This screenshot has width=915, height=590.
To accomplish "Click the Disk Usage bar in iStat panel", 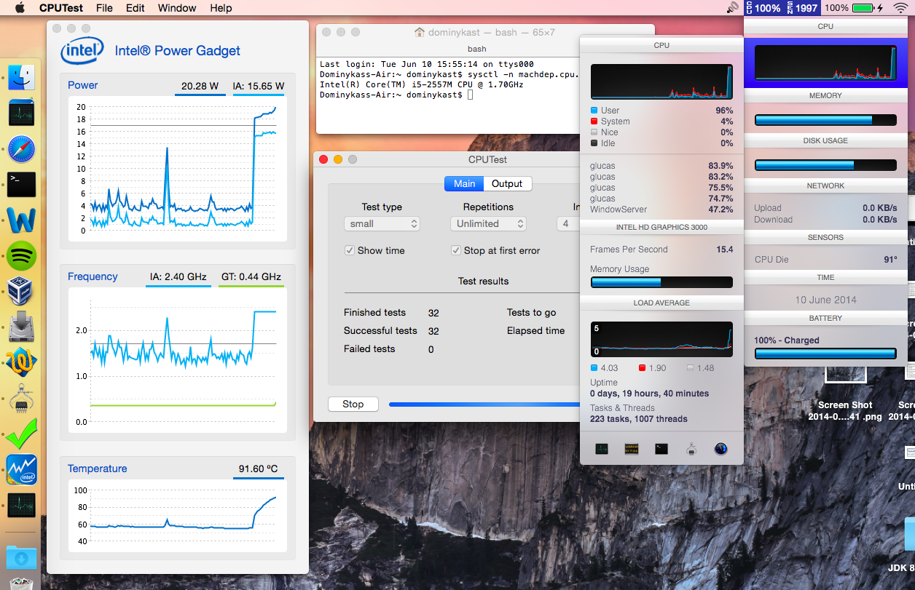I will 825,165.
